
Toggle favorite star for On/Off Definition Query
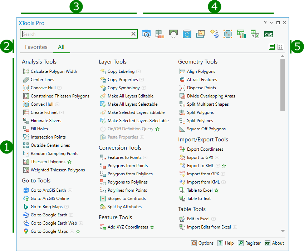click(157, 129)
